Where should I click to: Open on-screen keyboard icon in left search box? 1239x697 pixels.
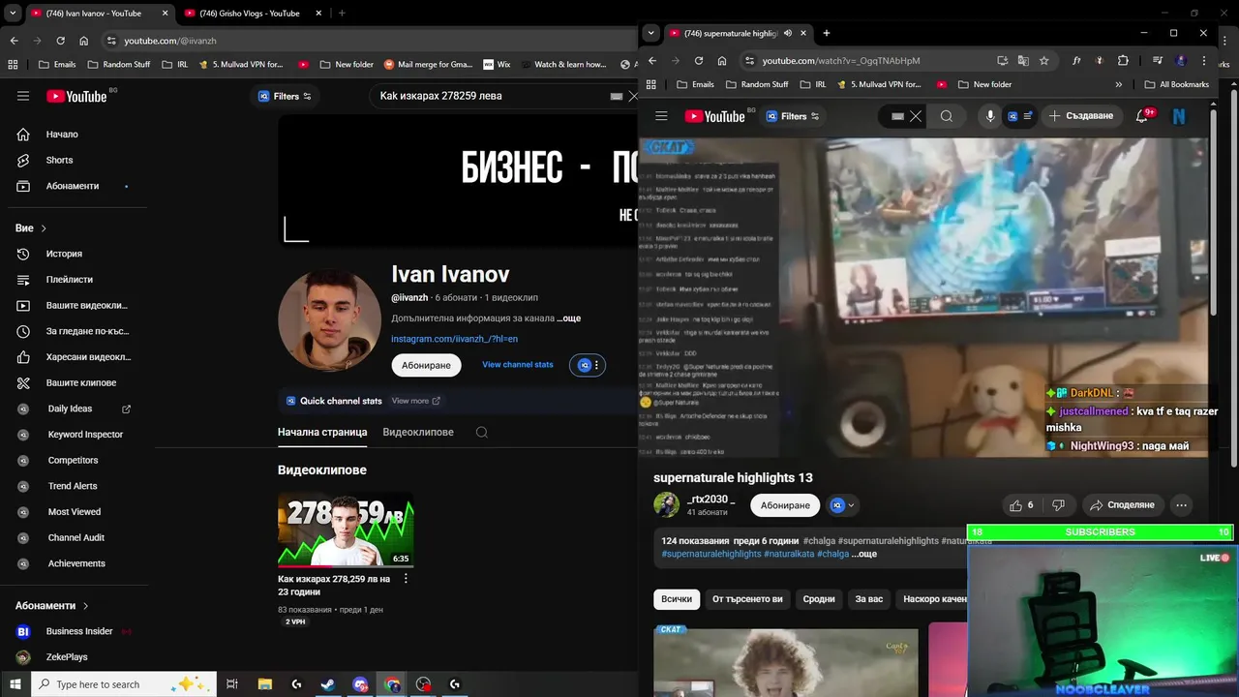click(617, 96)
